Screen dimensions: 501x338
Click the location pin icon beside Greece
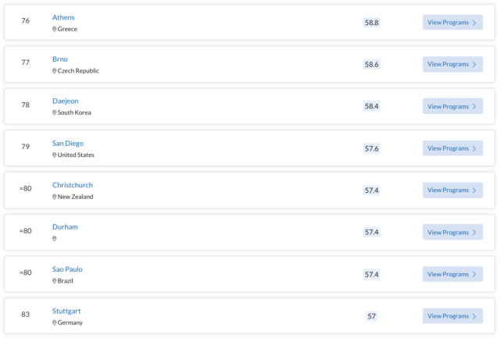coord(54,29)
